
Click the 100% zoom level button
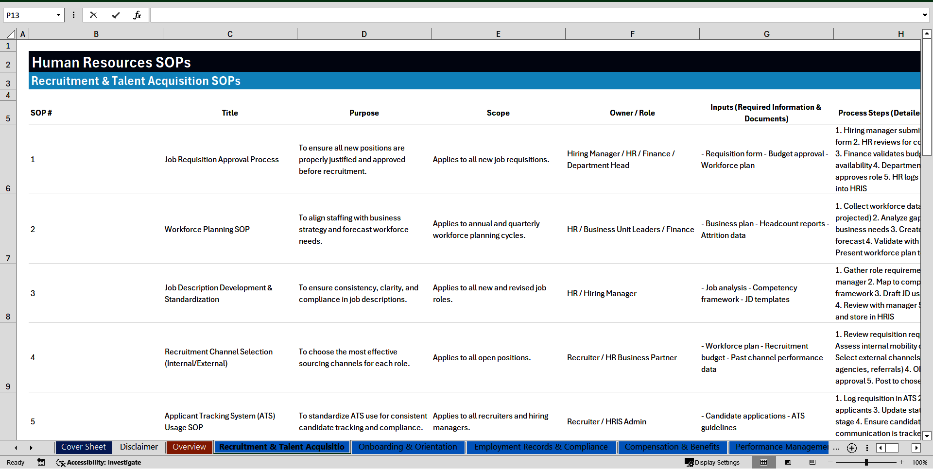[x=919, y=462]
